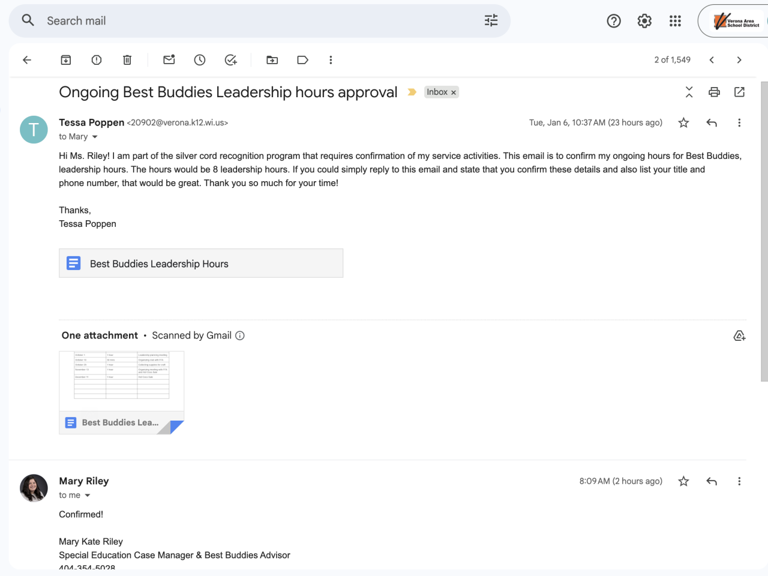Click the 'One attachment' label
The image size is (768, 576).
tap(100, 335)
